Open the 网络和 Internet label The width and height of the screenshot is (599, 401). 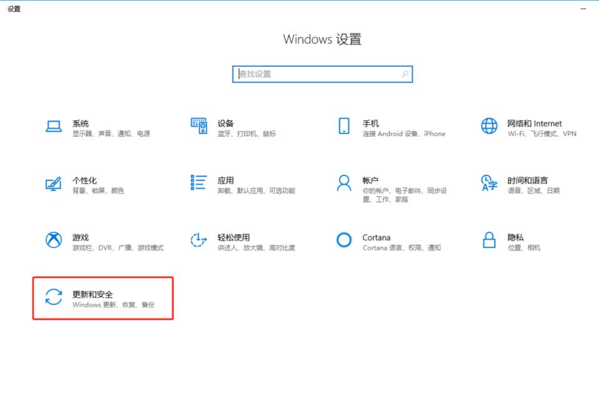pos(534,123)
